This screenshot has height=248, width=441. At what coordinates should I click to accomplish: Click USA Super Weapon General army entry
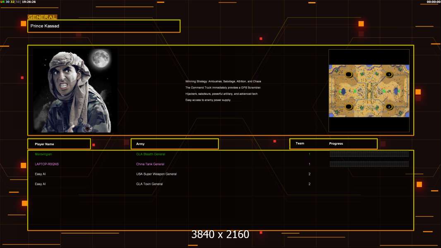(x=156, y=174)
